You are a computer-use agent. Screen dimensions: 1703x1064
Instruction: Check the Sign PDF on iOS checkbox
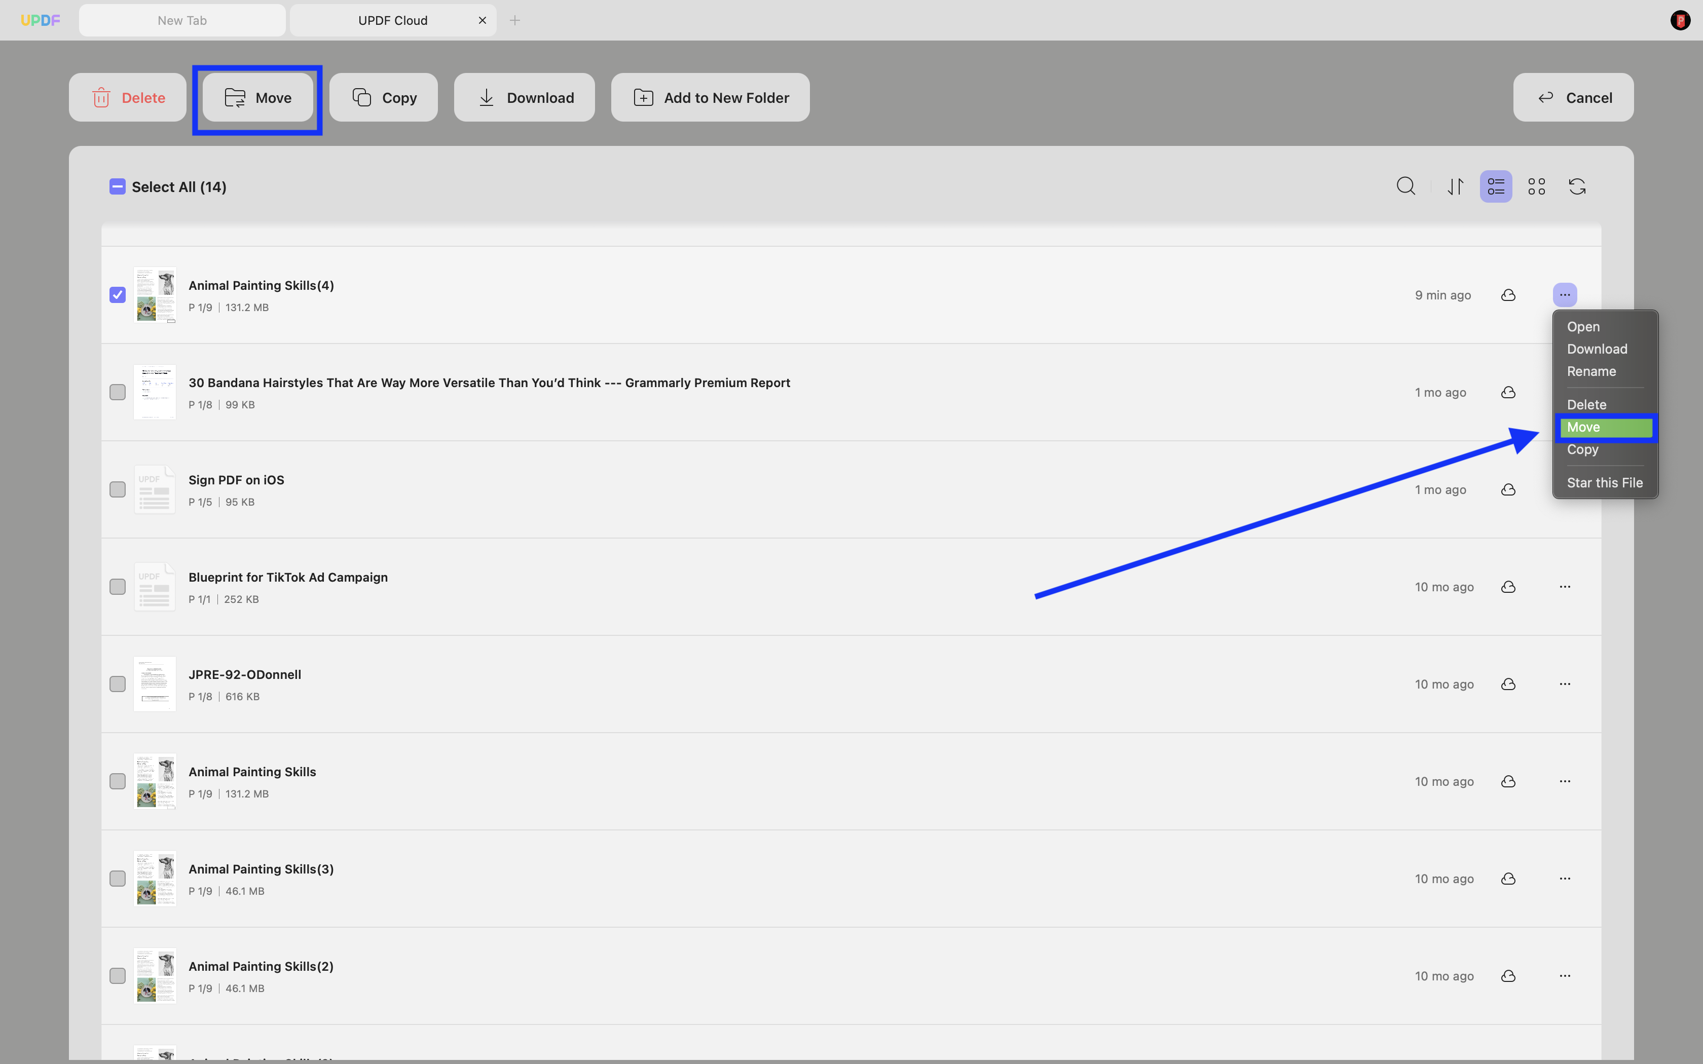coord(118,489)
